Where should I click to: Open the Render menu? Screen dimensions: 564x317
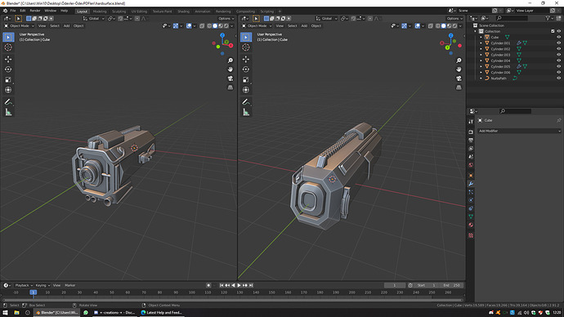click(x=35, y=11)
